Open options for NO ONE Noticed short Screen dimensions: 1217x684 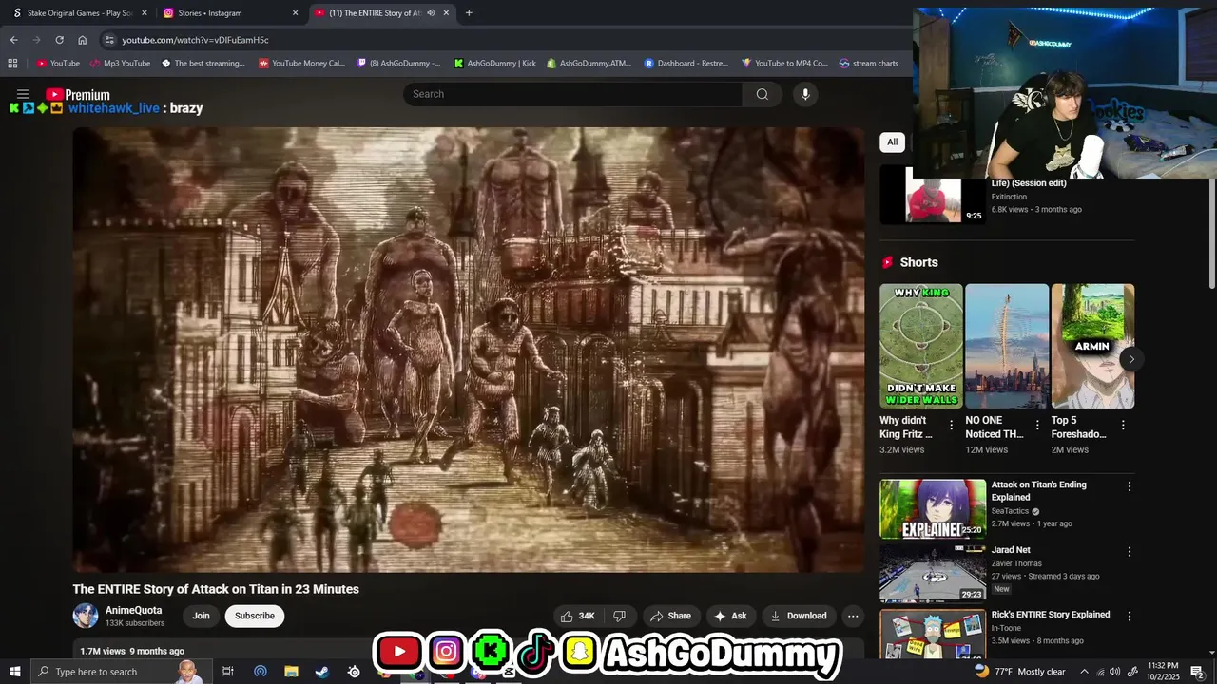(1037, 426)
